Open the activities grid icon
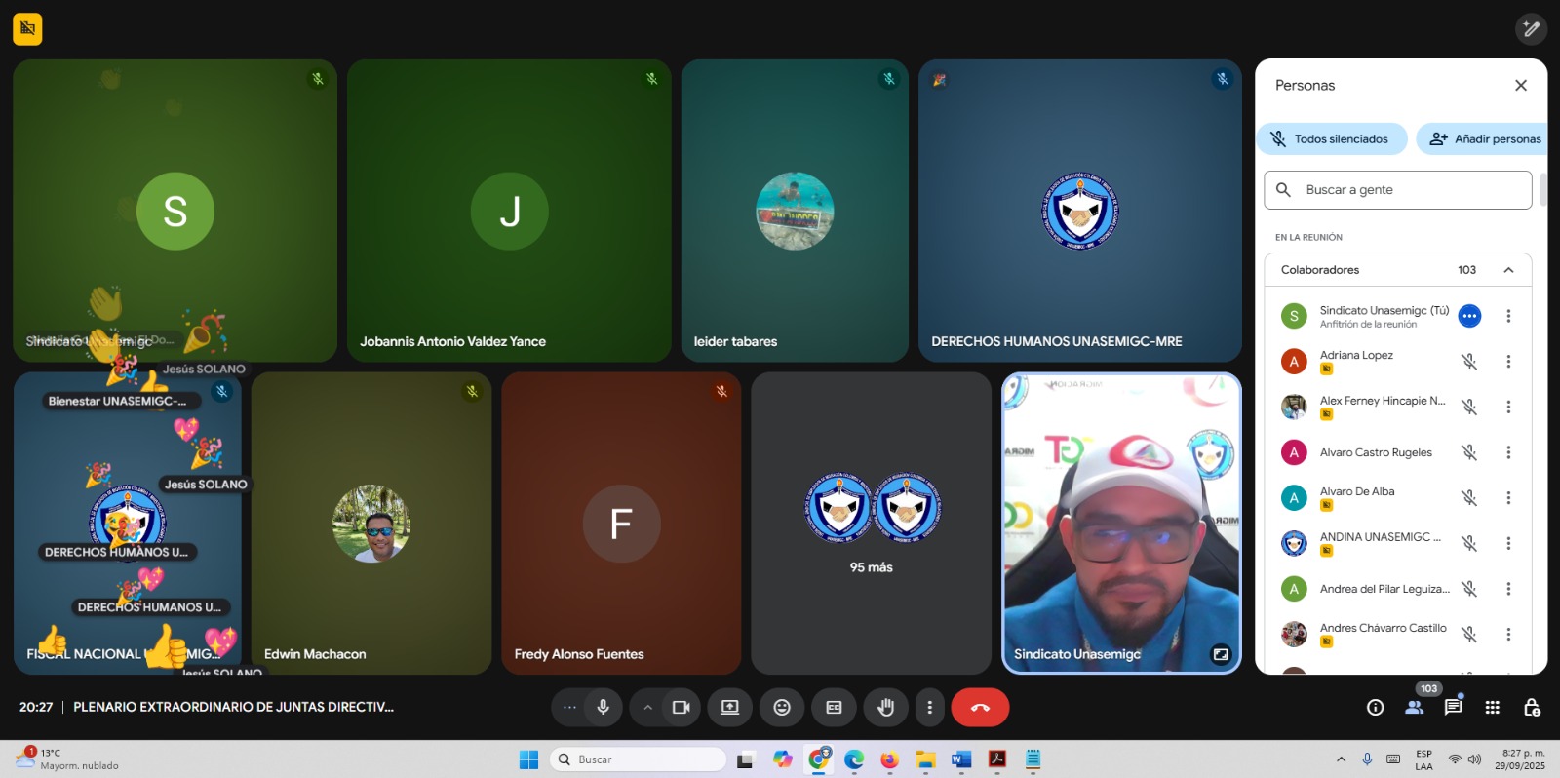 click(1492, 708)
